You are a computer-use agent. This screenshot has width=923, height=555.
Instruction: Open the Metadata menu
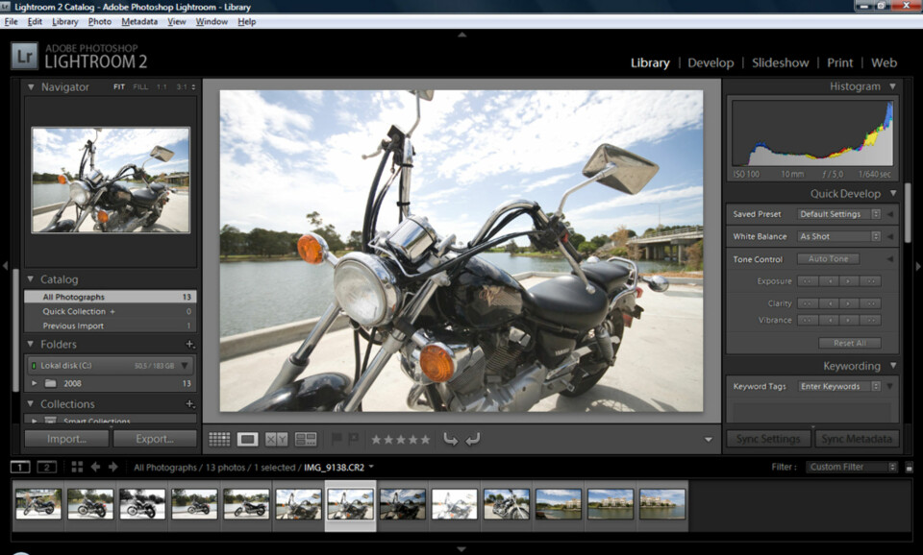139,22
